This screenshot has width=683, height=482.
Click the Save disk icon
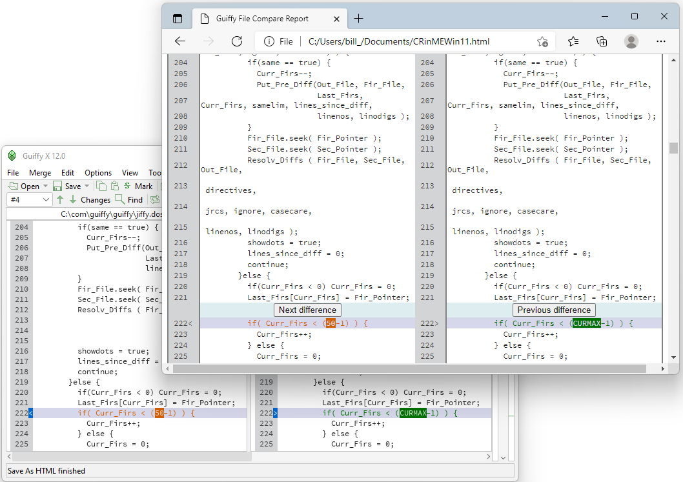(x=57, y=186)
